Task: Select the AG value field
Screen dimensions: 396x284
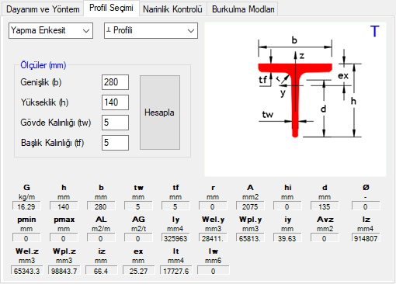Action: click(138, 238)
